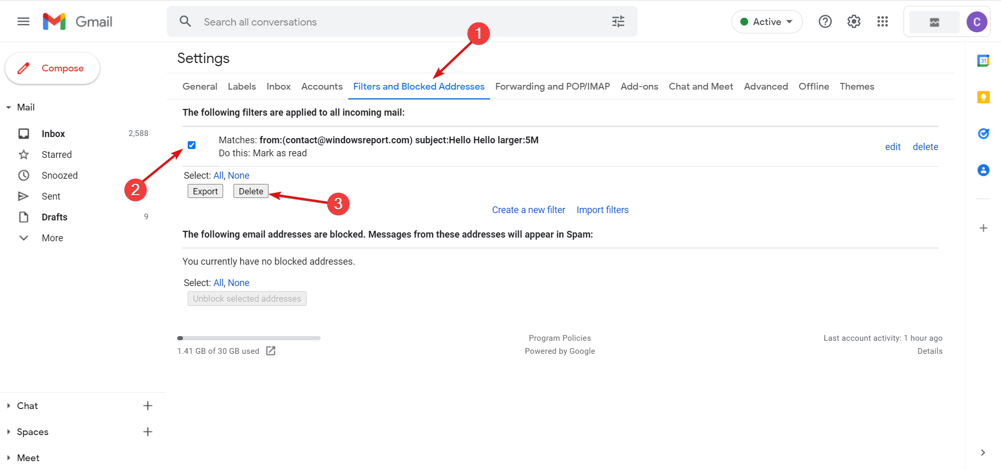
Task: Click Create a new filter link
Action: click(x=529, y=210)
